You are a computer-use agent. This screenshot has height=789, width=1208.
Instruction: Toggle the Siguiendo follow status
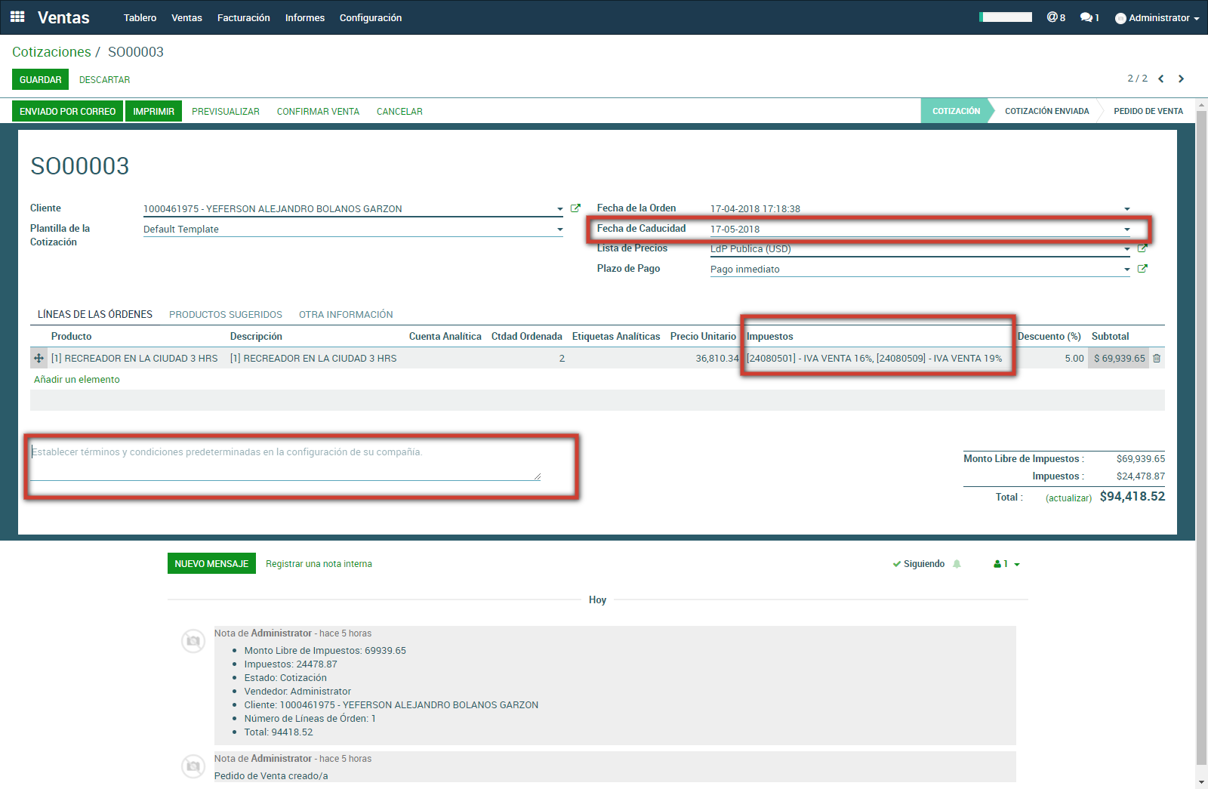point(919,564)
